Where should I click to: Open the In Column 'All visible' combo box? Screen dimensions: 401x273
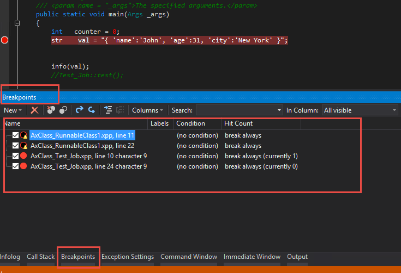[x=360, y=110]
